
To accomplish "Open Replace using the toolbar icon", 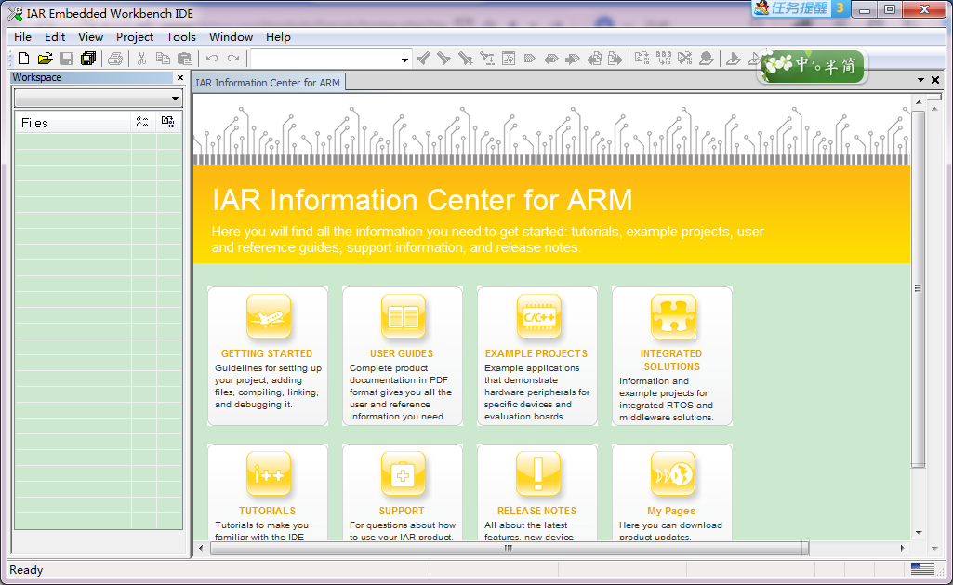I will [x=487, y=59].
